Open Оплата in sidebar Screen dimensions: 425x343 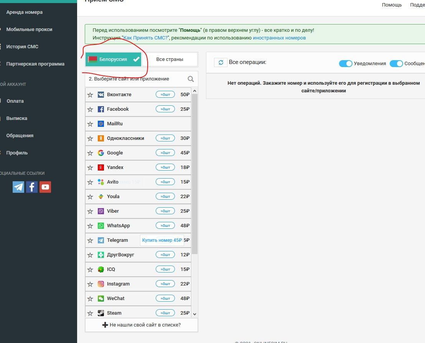(15, 101)
